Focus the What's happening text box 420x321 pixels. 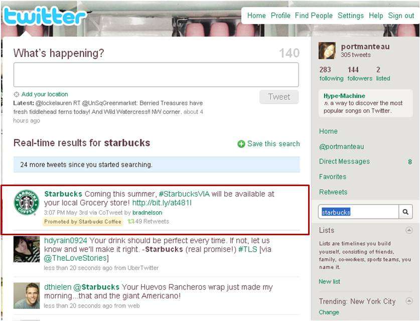pos(156,75)
